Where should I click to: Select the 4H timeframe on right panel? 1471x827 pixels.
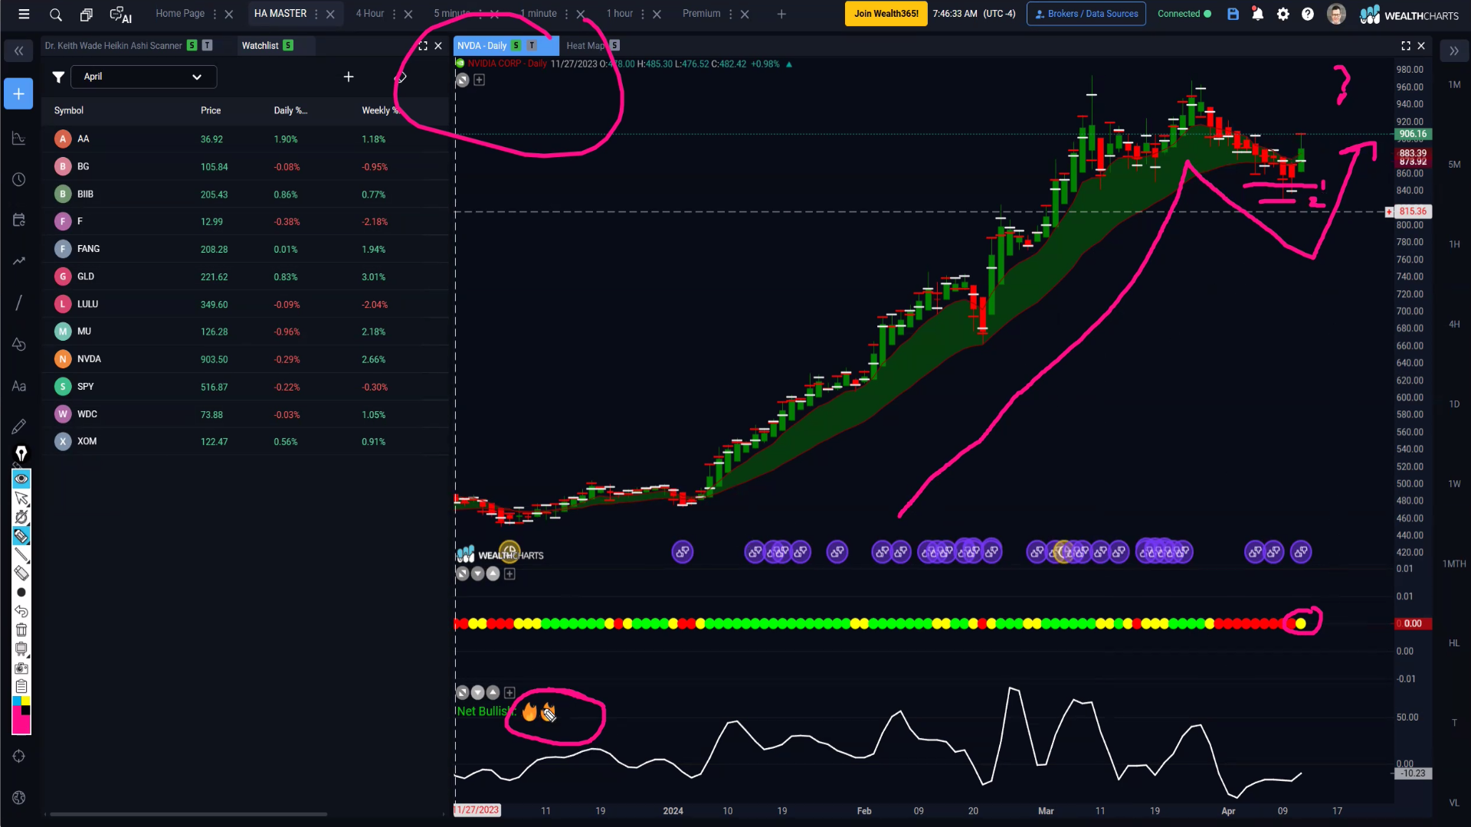[x=1454, y=325]
